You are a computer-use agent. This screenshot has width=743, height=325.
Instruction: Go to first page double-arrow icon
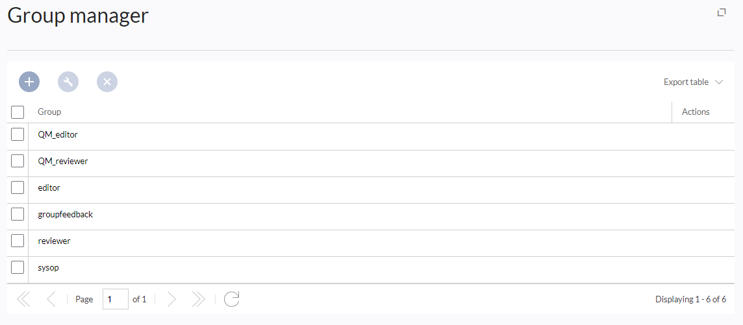(23, 299)
